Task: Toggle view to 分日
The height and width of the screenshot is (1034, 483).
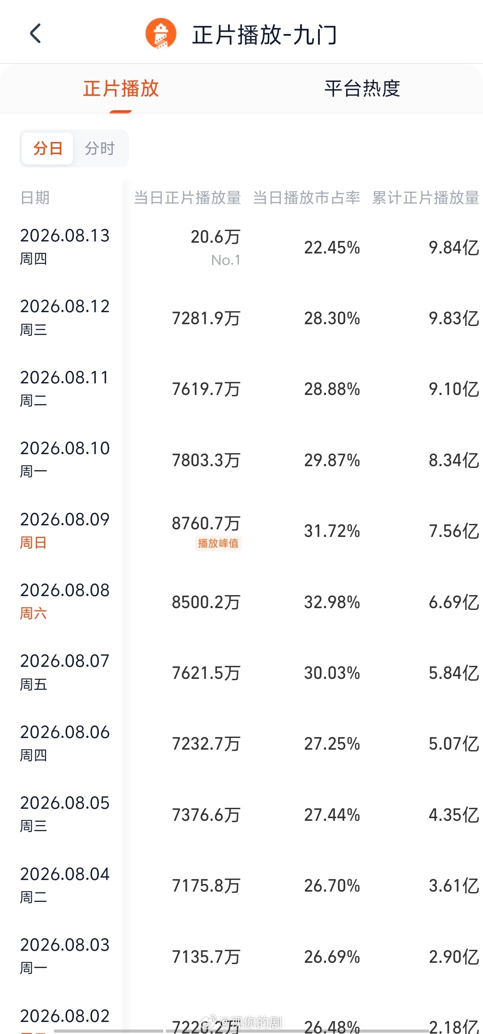Action: [47, 148]
